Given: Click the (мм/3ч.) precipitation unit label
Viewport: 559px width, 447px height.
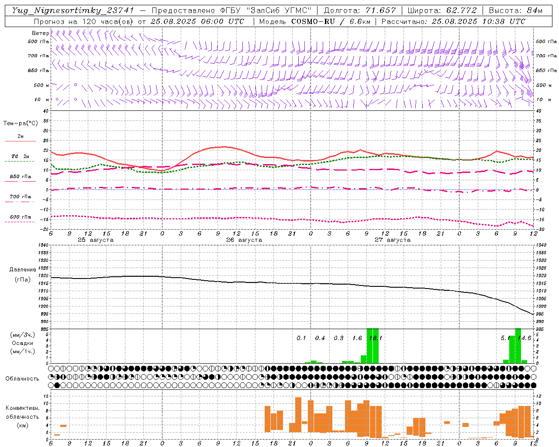Looking at the screenshot, I should coord(22,335).
